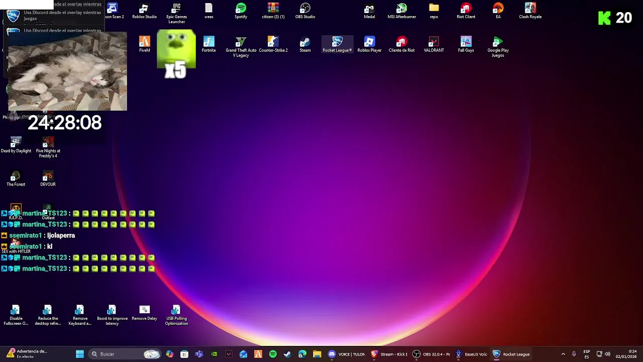Open Google Play Juegos shortcut

(x=498, y=47)
